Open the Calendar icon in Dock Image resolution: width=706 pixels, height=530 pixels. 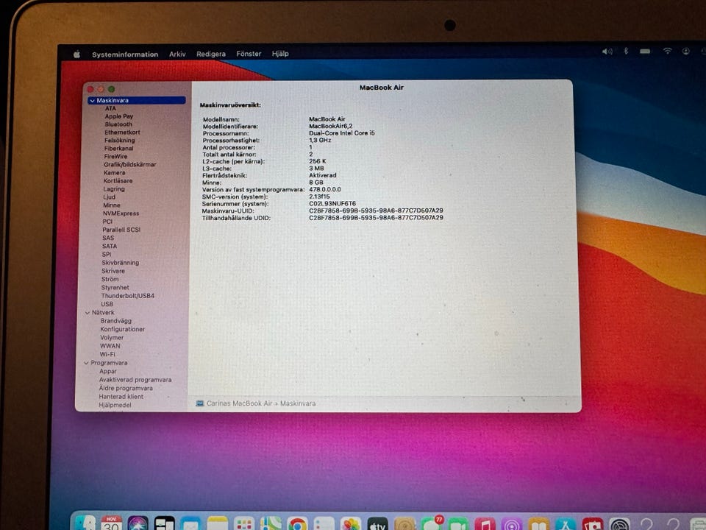pyautogui.click(x=112, y=523)
